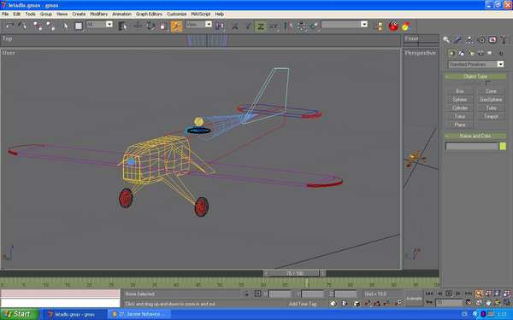Select the Geometry create category icon
The width and height of the screenshot is (513, 320).
tap(451, 53)
